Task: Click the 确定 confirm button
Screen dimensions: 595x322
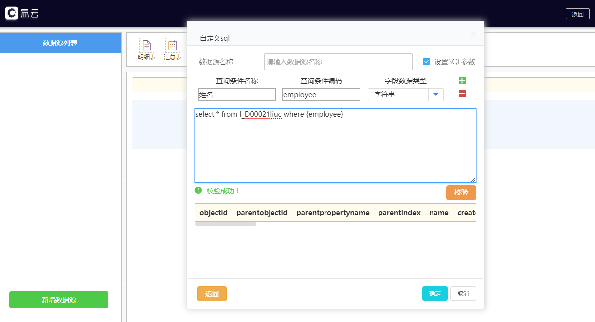Action: (x=434, y=294)
